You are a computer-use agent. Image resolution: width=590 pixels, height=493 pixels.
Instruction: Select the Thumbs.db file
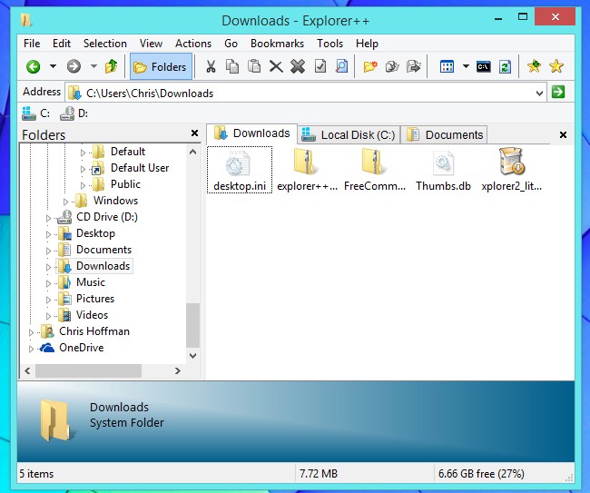pyautogui.click(x=443, y=170)
